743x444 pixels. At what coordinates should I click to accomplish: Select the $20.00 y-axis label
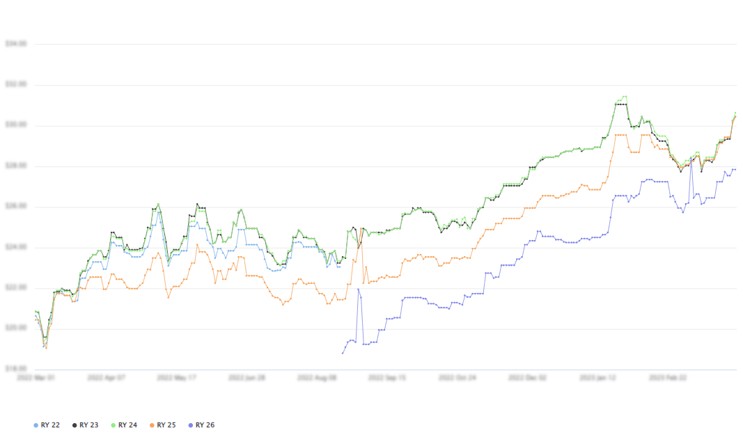[x=15, y=328]
